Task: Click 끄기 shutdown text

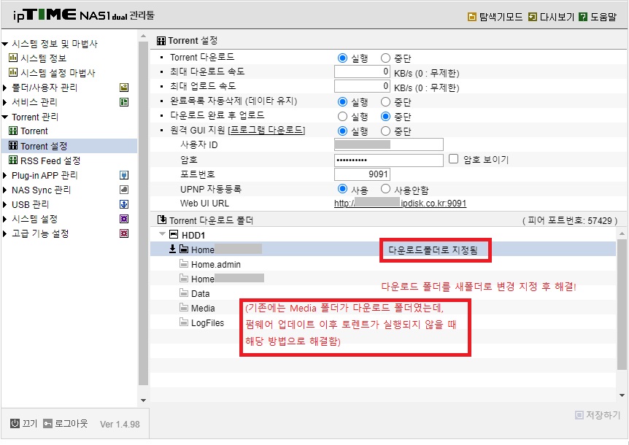Action: [30, 423]
